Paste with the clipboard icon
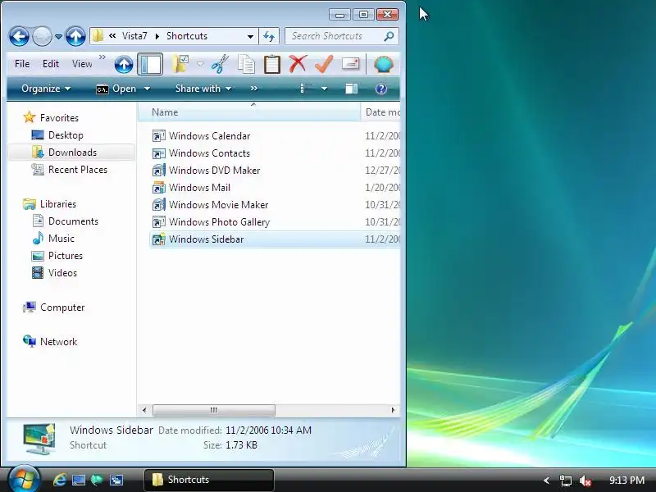This screenshot has width=656, height=492. 272,65
